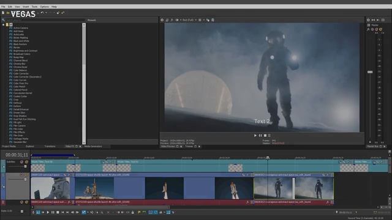Open the Help menu

tap(54, 7)
